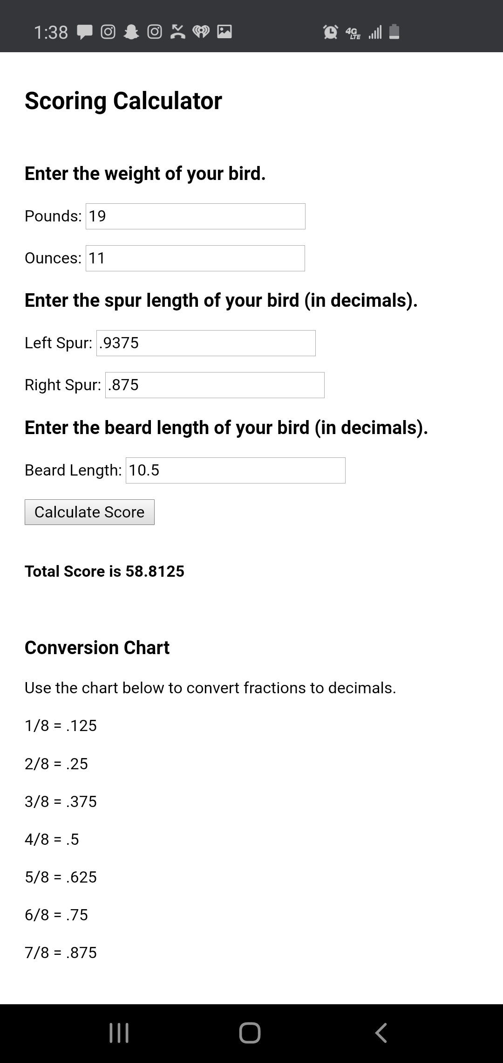Click the Calculate Score button
Screen dimensions: 503x1063
coord(89,512)
